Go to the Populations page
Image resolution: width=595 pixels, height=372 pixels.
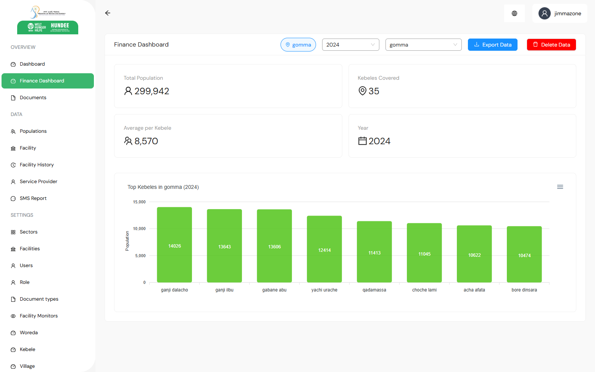33,131
